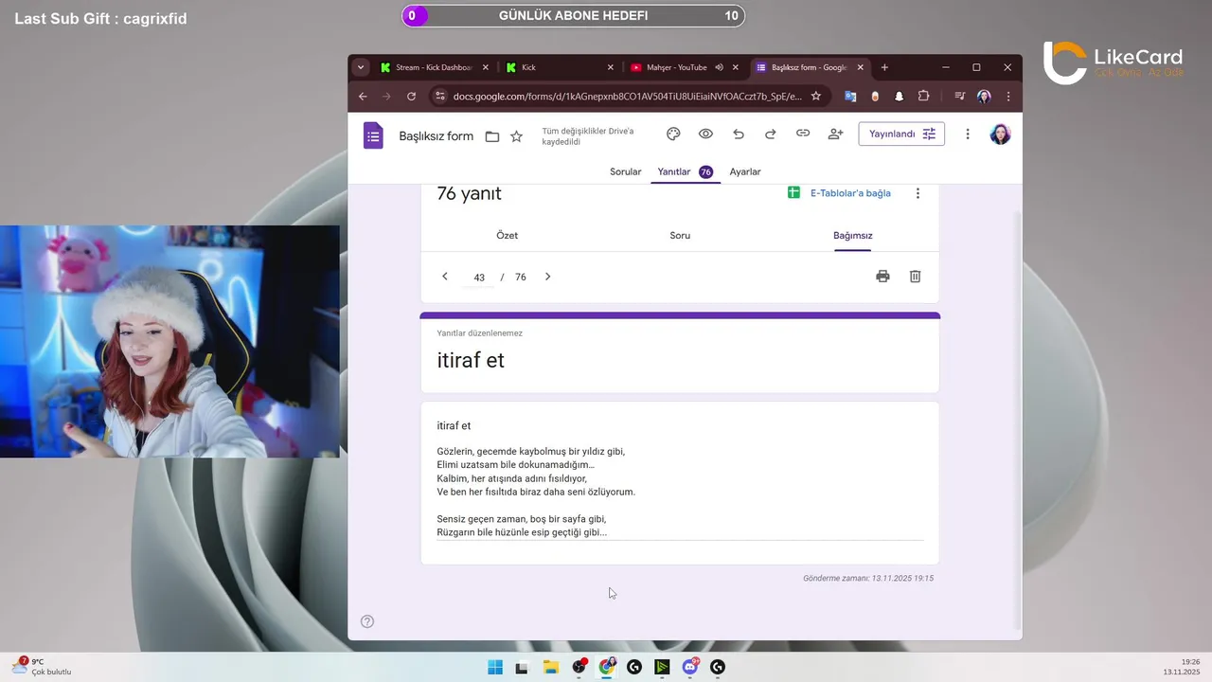The height and width of the screenshot is (682, 1212).
Task: Switch to the Ayarlar tab
Action: (745, 172)
